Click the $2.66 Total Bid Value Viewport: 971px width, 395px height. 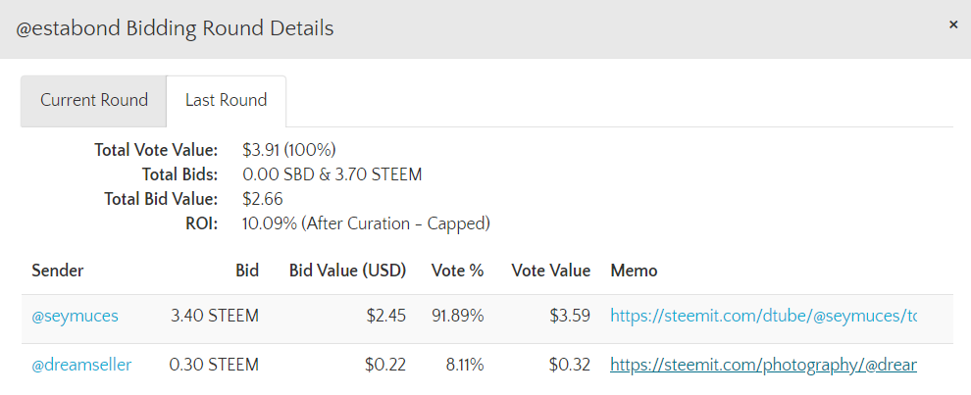click(263, 199)
